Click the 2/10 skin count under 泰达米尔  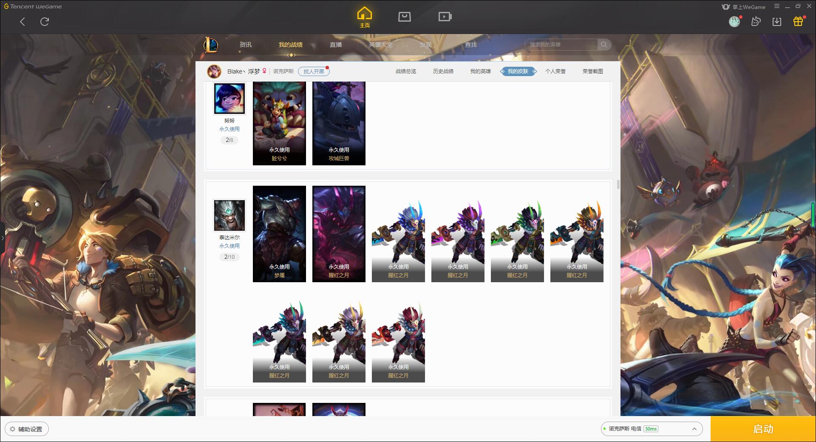pyautogui.click(x=229, y=257)
